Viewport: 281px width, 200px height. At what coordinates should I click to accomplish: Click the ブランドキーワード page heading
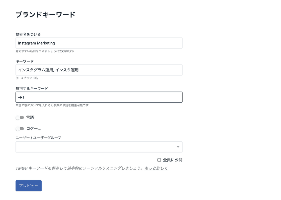(x=46, y=15)
